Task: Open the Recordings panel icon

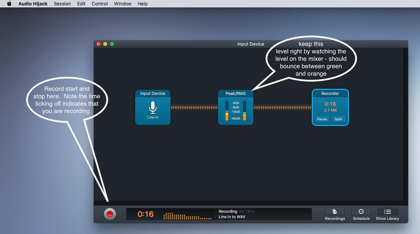Action: tap(335, 212)
